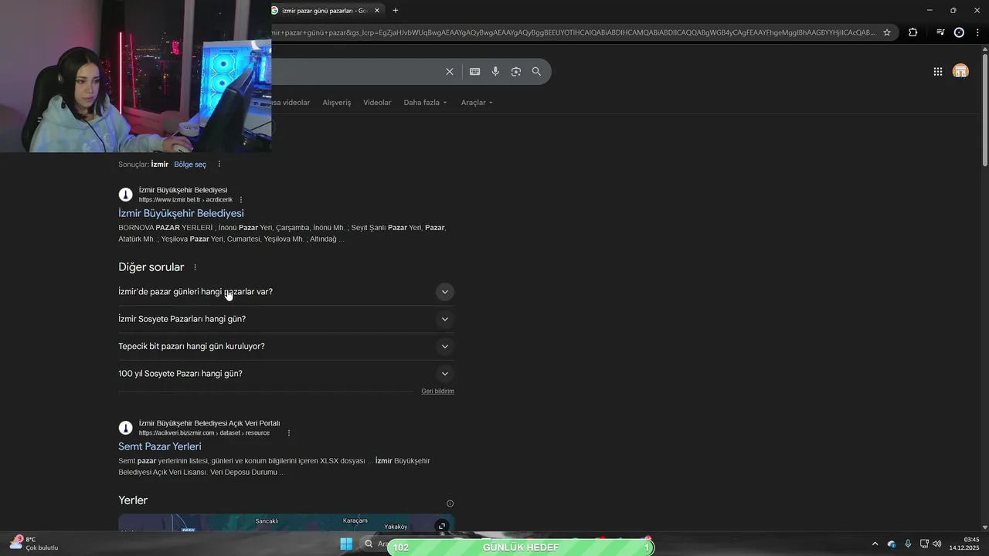Click the Bölge seç link

(190, 164)
